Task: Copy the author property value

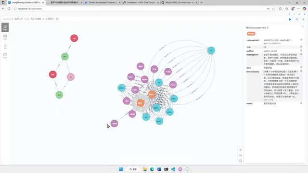Action: (301, 50)
